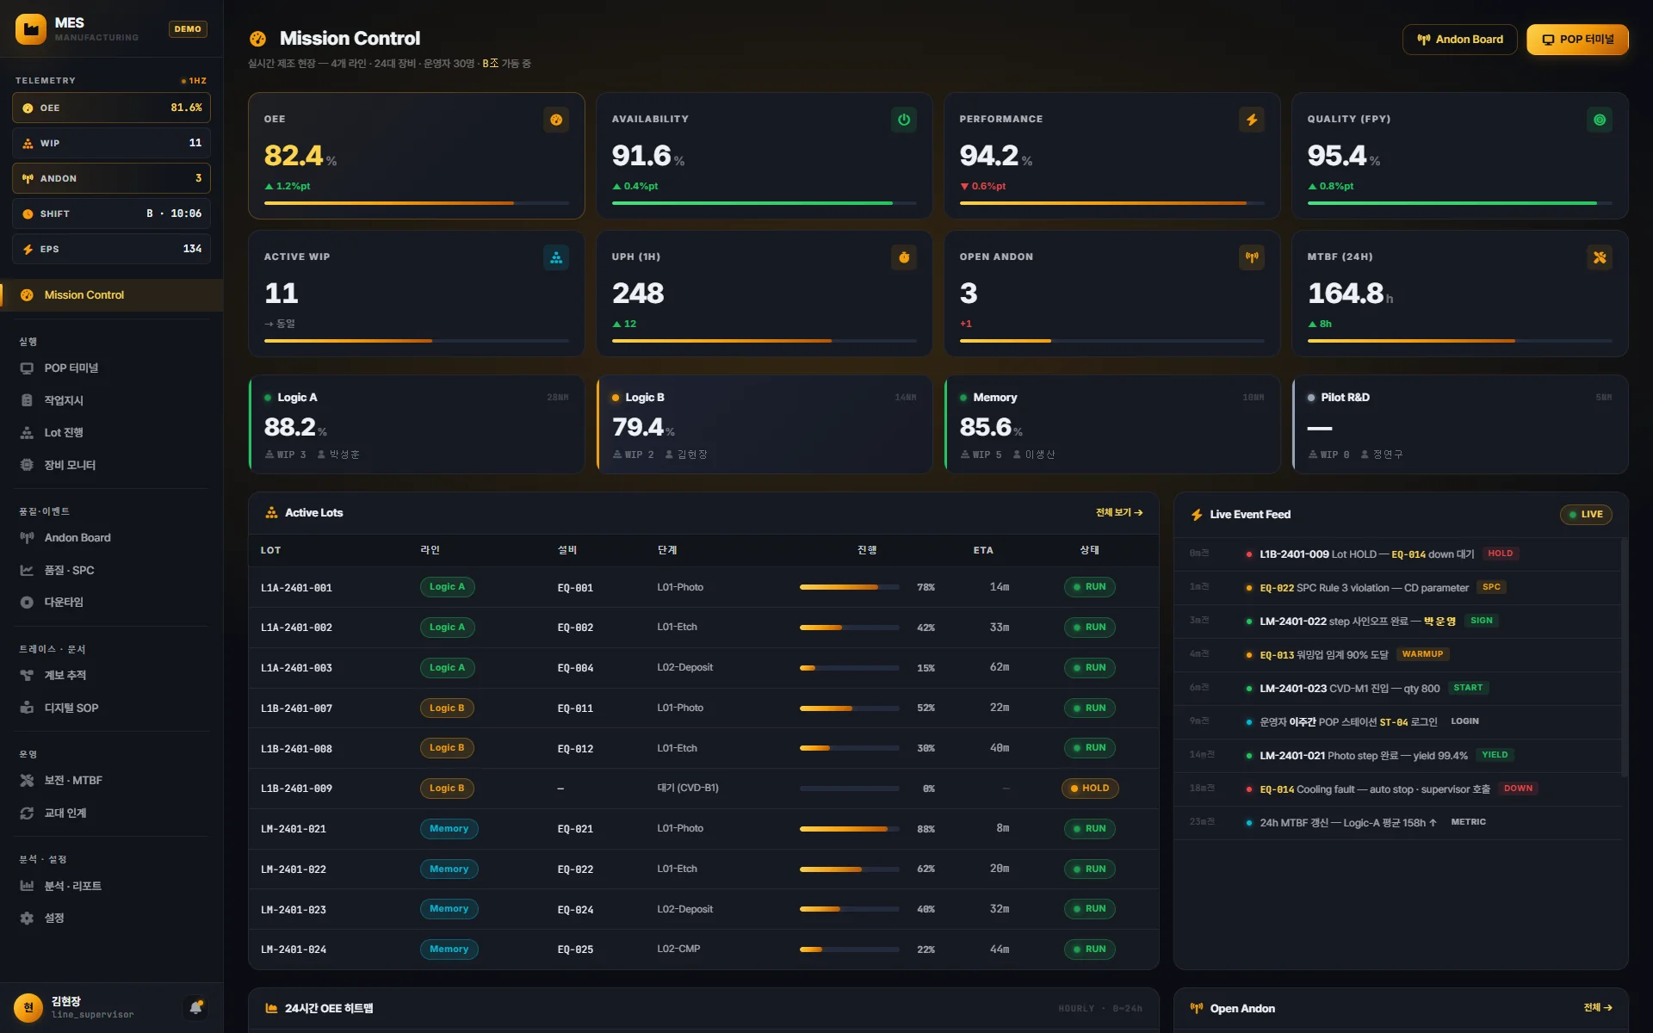
Task: Click the 장비 모니터 chip icon
Action: click(x=27, y=466)
